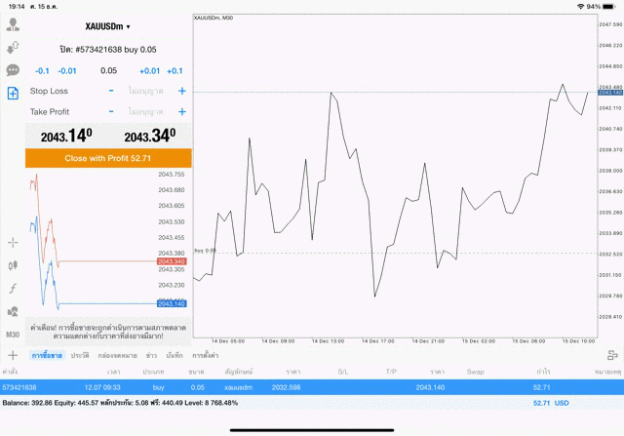Open the objects shapes icon

(13, 311)
